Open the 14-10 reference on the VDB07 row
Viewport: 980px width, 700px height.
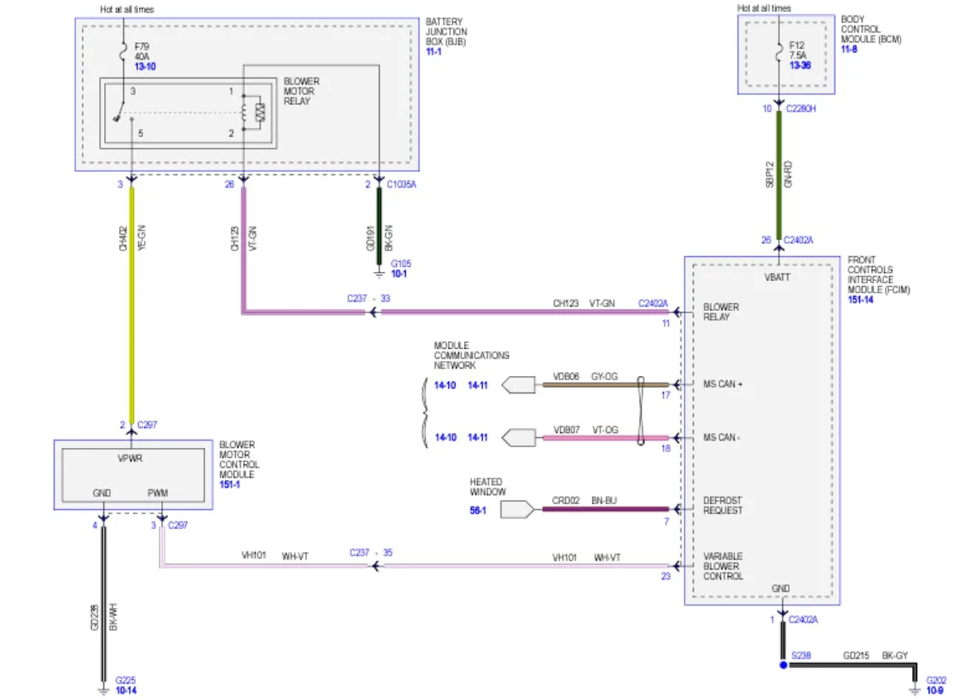(x=446, y=437)
